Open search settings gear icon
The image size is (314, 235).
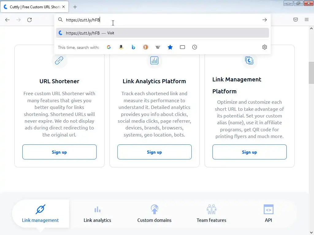[x=265, y=47]
